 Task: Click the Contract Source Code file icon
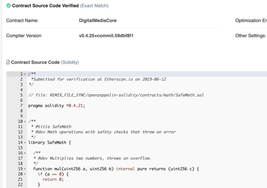(8, 62)
